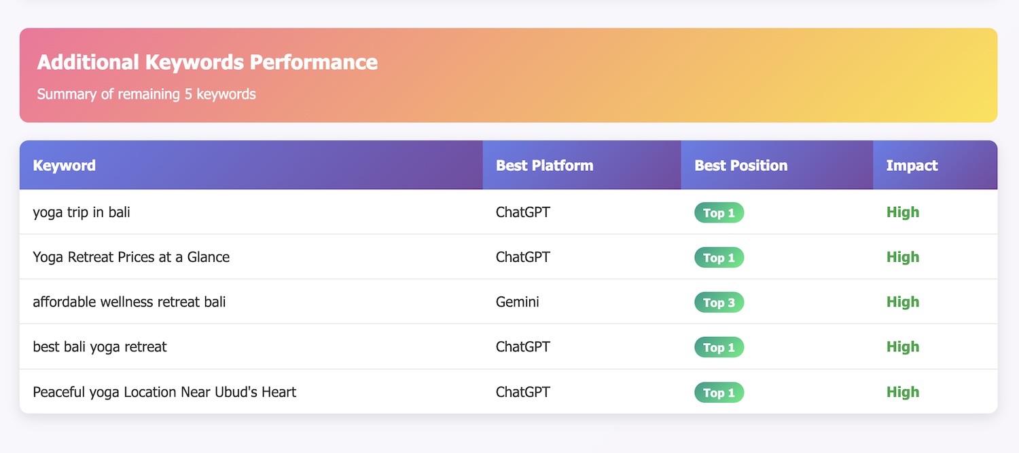The image size is (1019, 453).
Task: Click the 'best bali yoga retreat' keyword
Action: coord(100,347)
